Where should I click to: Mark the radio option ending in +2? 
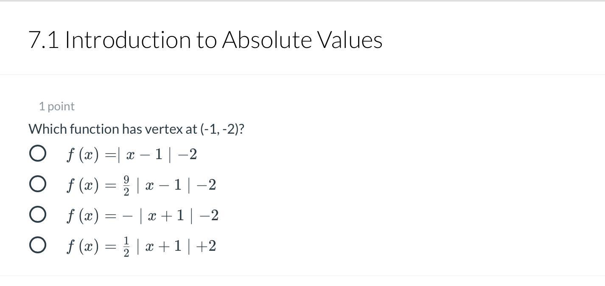38,245
